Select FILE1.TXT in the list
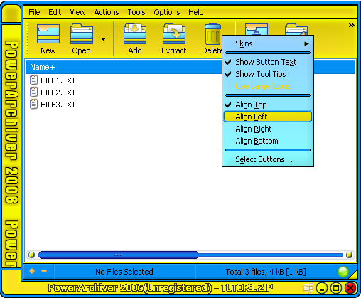Viewport: 361px width, 298px height. click(58, 80)
